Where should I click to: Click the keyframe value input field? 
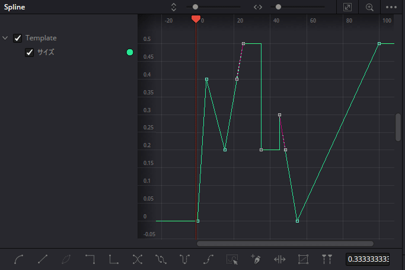[368, 259]
